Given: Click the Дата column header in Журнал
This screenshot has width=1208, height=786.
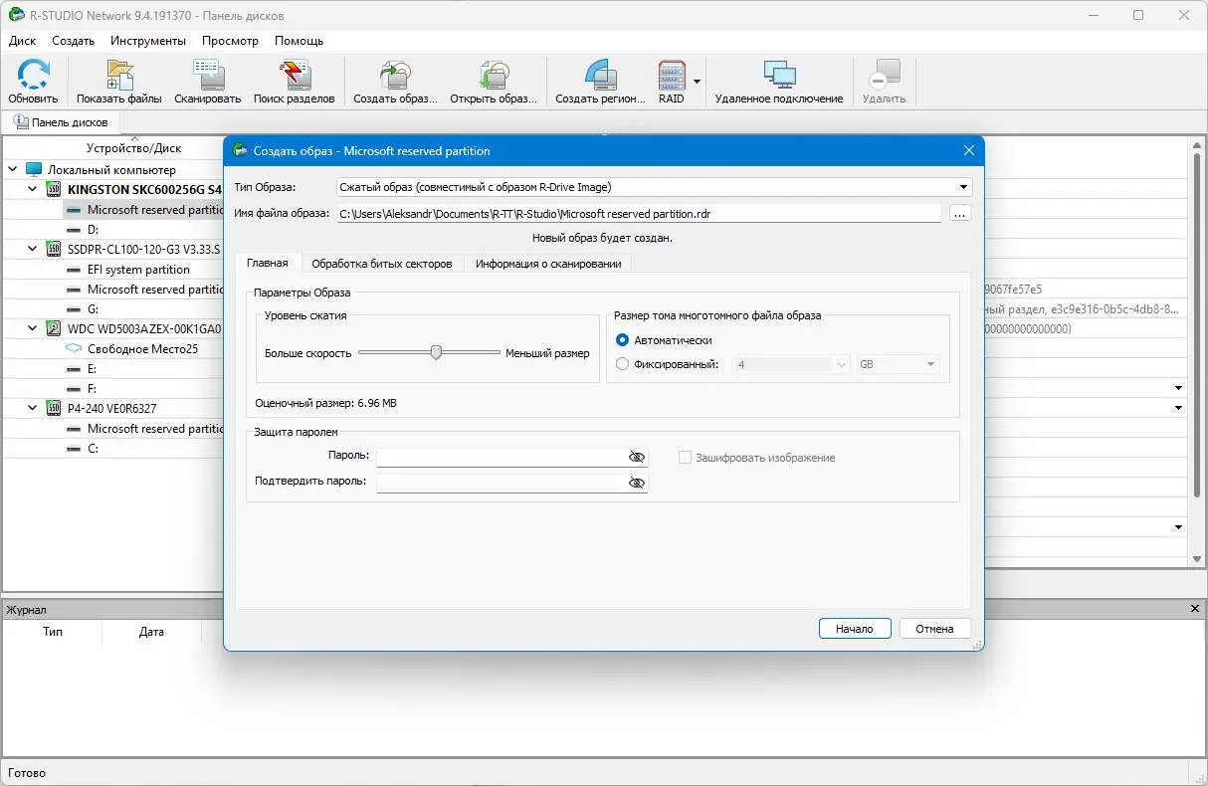Looking at the screenshot, I should [x=151, y=632].
